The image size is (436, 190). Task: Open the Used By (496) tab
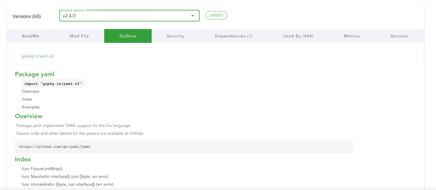[298, 36]
